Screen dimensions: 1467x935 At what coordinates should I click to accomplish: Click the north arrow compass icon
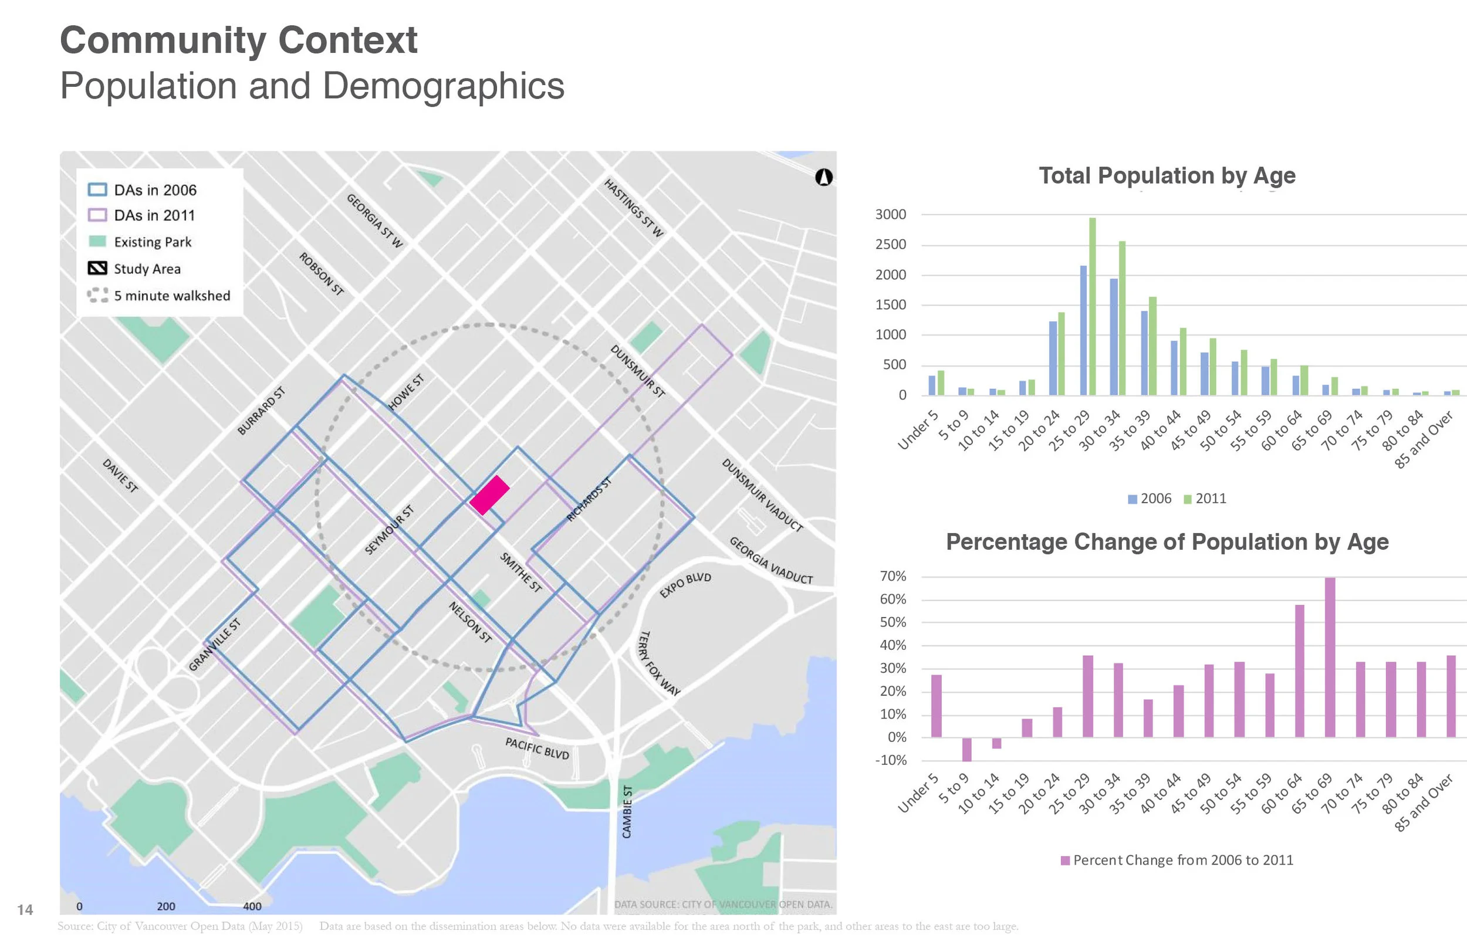(x=824, y=177)
